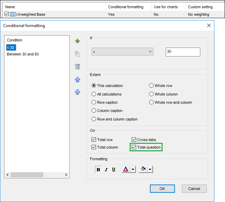
Task: Click 'No' in Use for charts column
Action: tap(156, 14)
